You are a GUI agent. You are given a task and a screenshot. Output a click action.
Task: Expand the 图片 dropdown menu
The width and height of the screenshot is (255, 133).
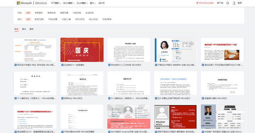(93, 3)
